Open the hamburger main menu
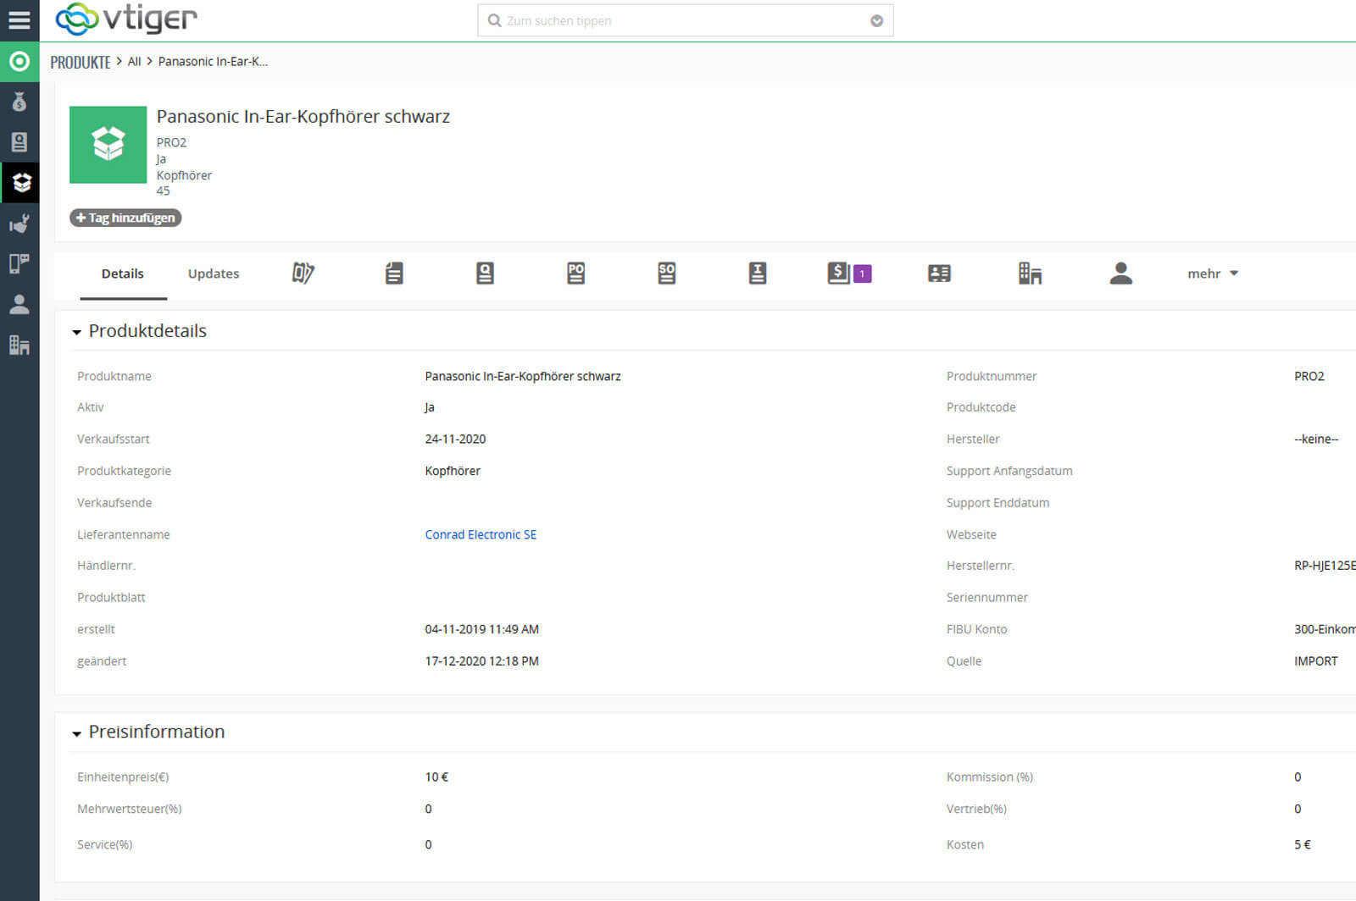Screen dimensions: 1356x901 19,19
